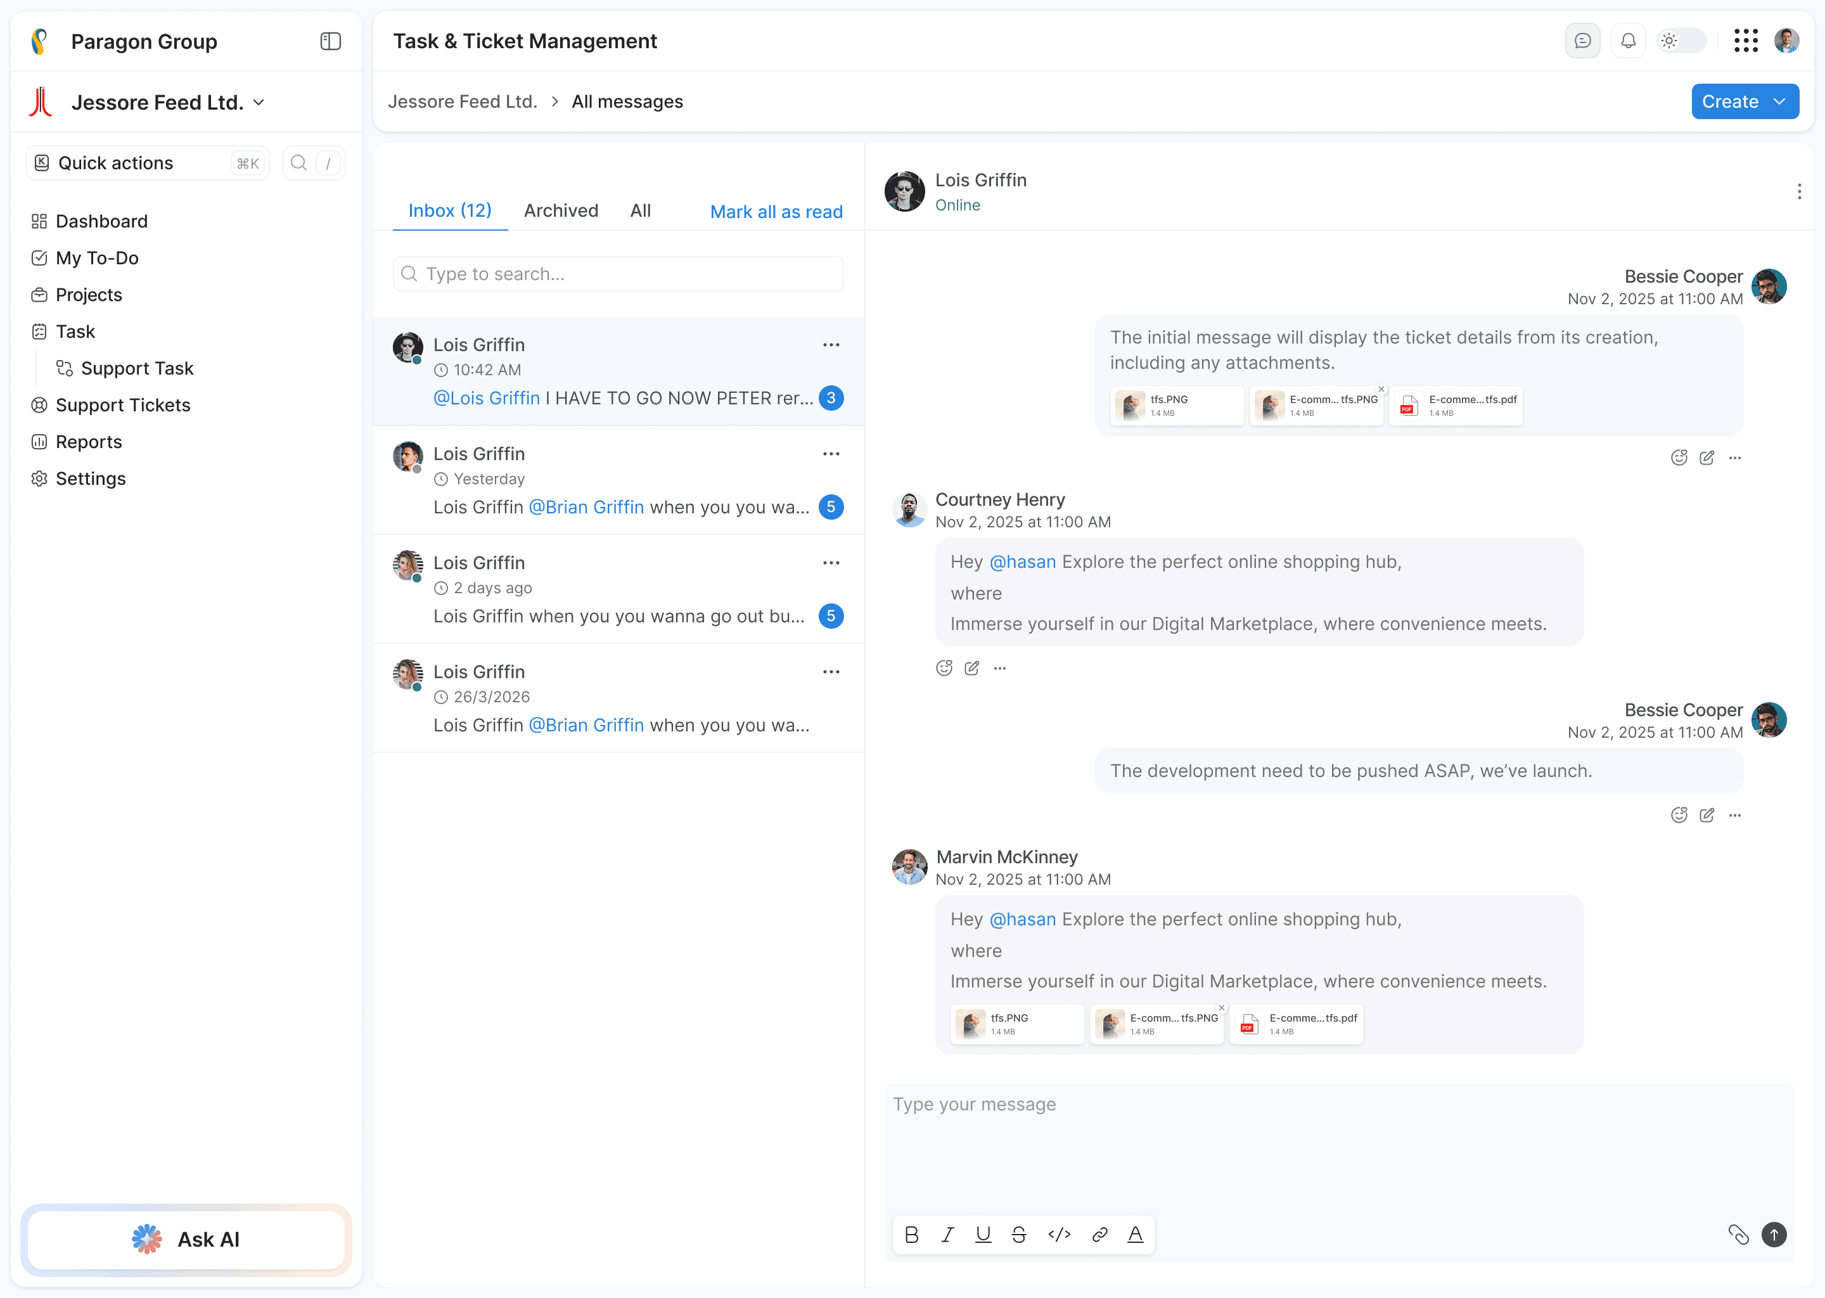Screen dimensions: 1825x1298
Task: Click the attachment paperclip icon
Action: pos(1738,1235)
